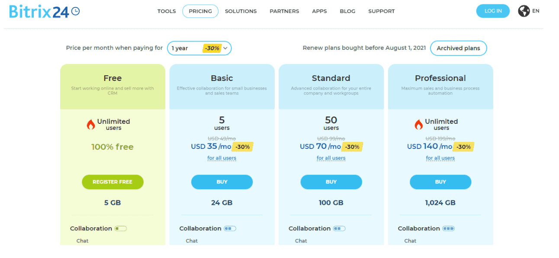This screenshot has height=258, width=559.
Task: Toggle Collaboration indicator in Free plan
Action: (x=121, y=229)
